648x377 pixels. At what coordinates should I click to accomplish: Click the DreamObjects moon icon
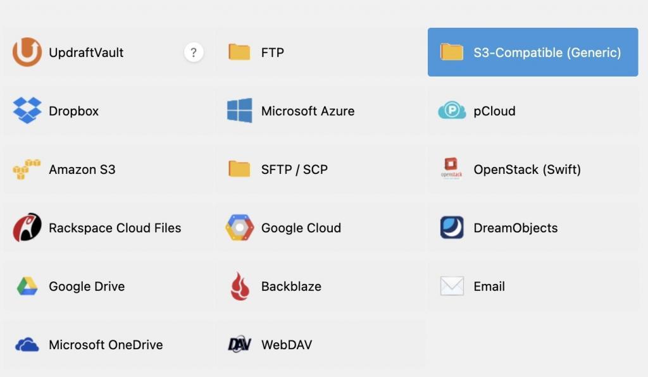tap(452, 228)
